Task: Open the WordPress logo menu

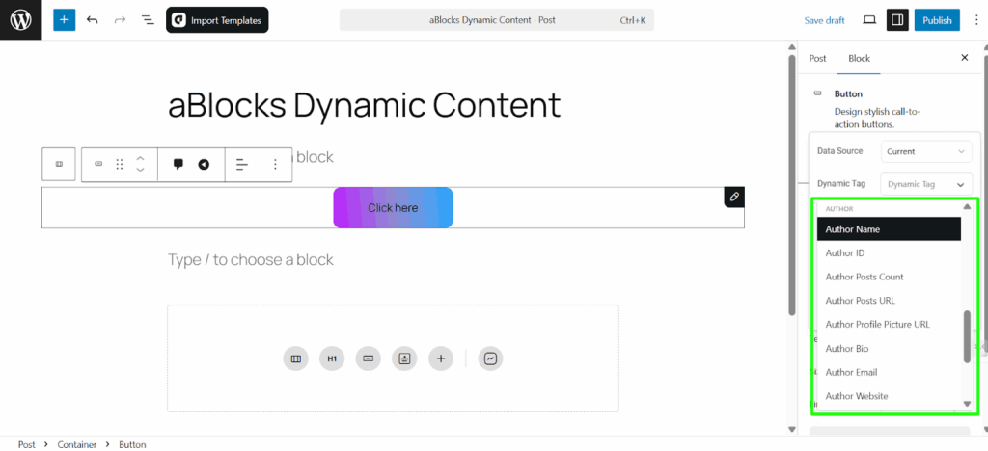Action: point(21,20)
